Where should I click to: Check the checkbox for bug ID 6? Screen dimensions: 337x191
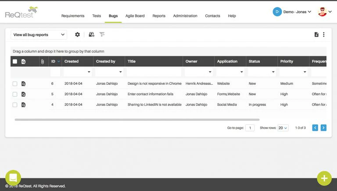coord(15,84)
